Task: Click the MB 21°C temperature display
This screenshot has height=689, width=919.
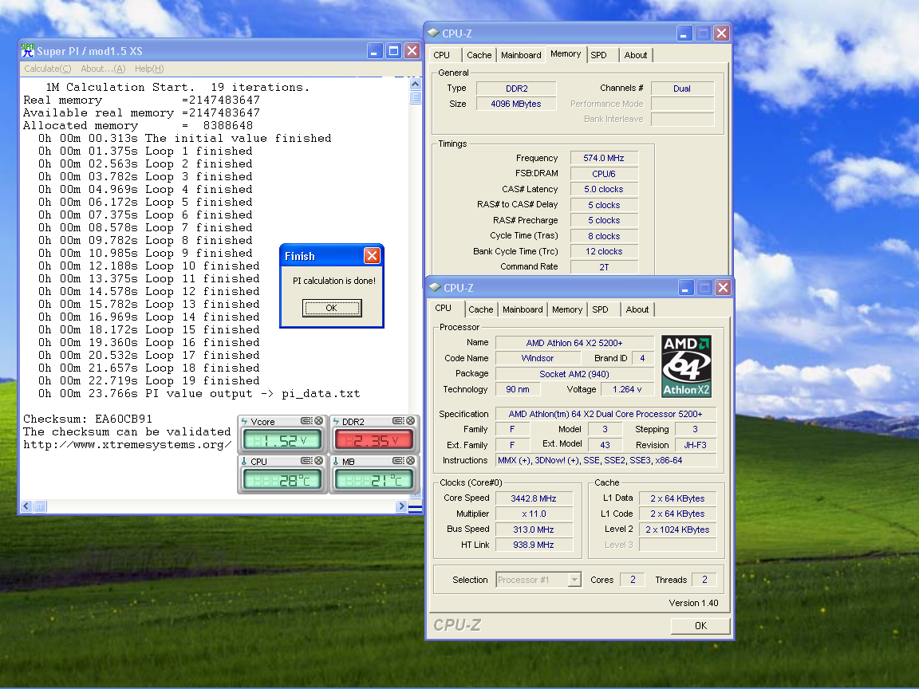Action: point(374,480)
